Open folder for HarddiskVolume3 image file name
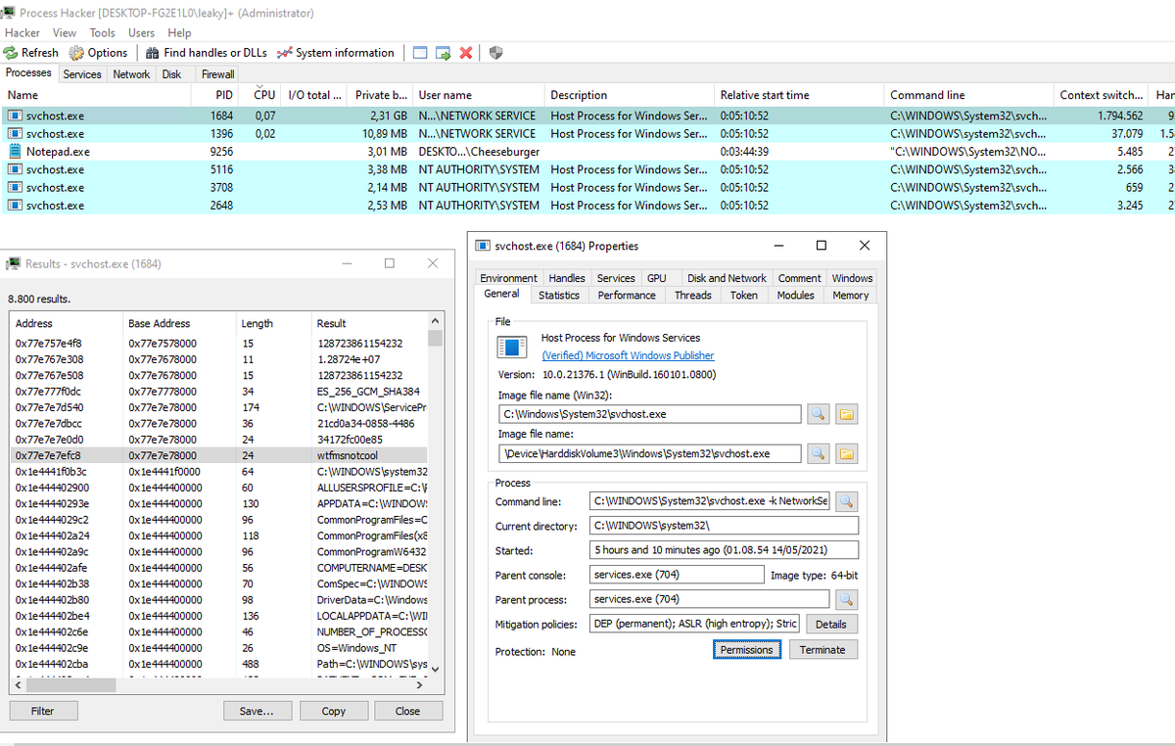This screenshot has height=746, width=1175. (x=847, y=453)
